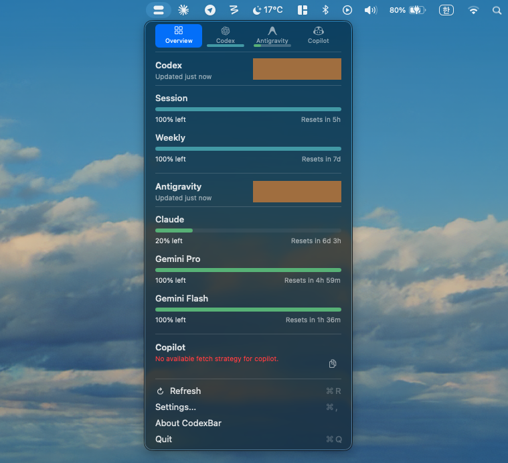The width and height of the screenshot is (508, 463).
Task: Open the battery status showing 80%
Action: [407, 10]
